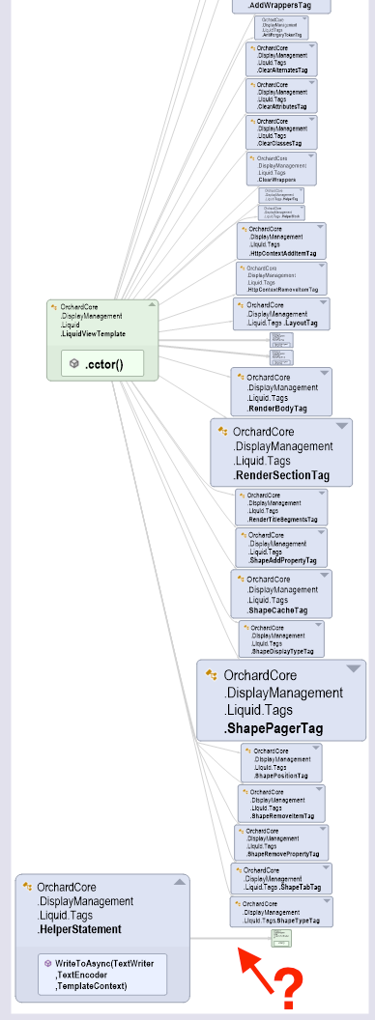Click the ClearWrappers class icon

click(x=252, y=158)
